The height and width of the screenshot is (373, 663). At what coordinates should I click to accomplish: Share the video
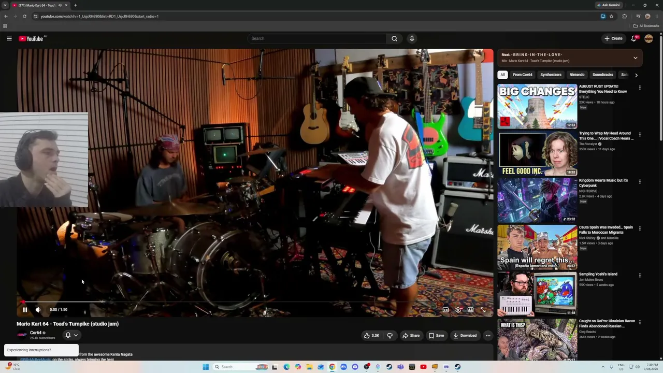[x=411, y=336]
